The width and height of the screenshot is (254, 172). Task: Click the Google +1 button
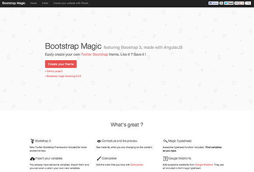point(242,3)
